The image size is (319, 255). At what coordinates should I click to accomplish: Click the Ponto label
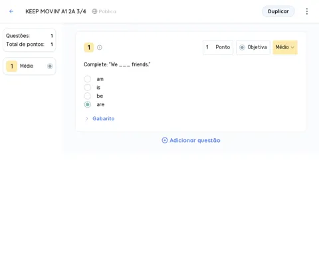click(223, 47)
